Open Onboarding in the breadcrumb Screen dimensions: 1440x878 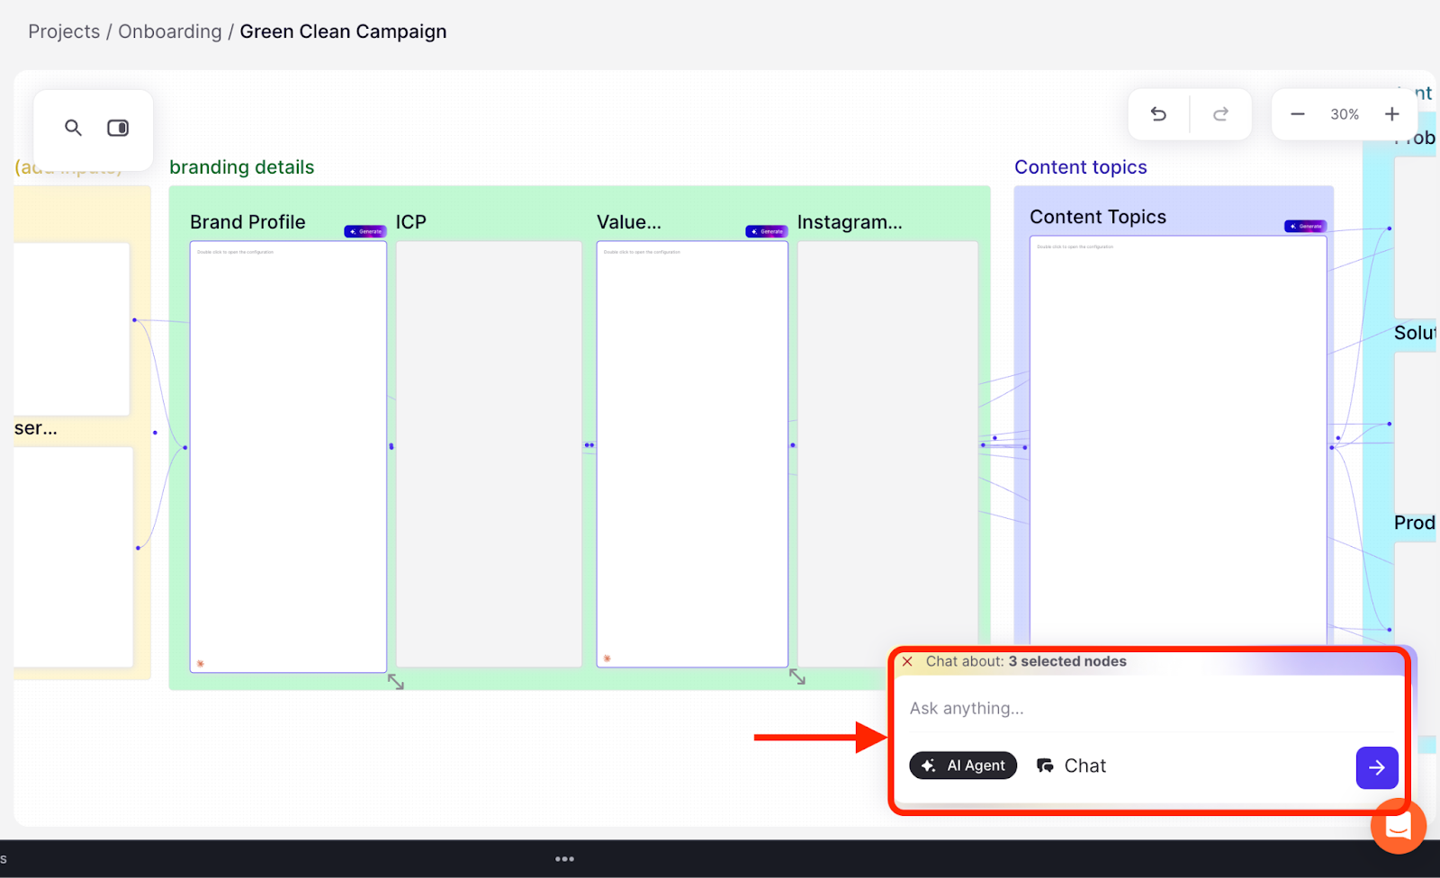click(x=169, y=31)
